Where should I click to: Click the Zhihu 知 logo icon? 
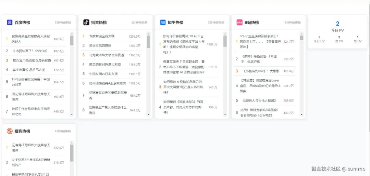pyautogui.click(x=163, y=22)
